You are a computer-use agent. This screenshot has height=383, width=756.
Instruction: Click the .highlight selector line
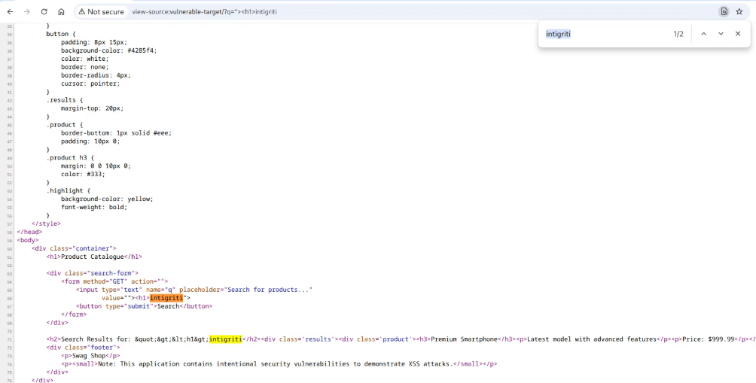pos(66,190)
